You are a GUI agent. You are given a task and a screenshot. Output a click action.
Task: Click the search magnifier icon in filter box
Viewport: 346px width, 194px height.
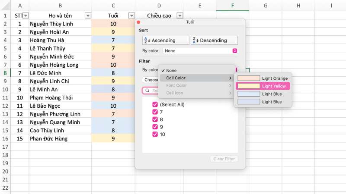(x=148, y=91)
